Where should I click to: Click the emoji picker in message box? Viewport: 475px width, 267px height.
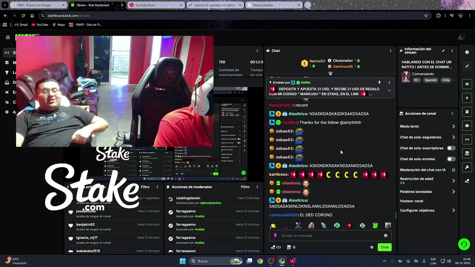pyautogui.click(x=386, y=235)
